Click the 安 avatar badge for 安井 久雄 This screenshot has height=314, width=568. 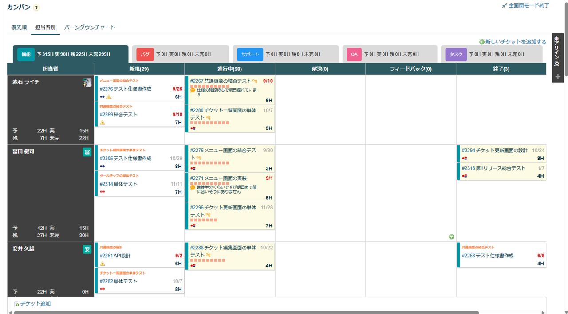coord(87,249)
